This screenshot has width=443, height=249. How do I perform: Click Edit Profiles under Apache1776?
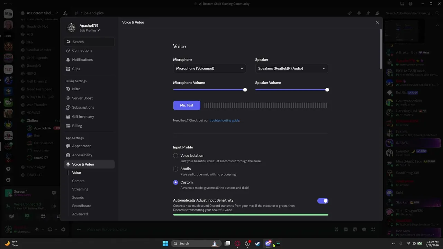88,31
